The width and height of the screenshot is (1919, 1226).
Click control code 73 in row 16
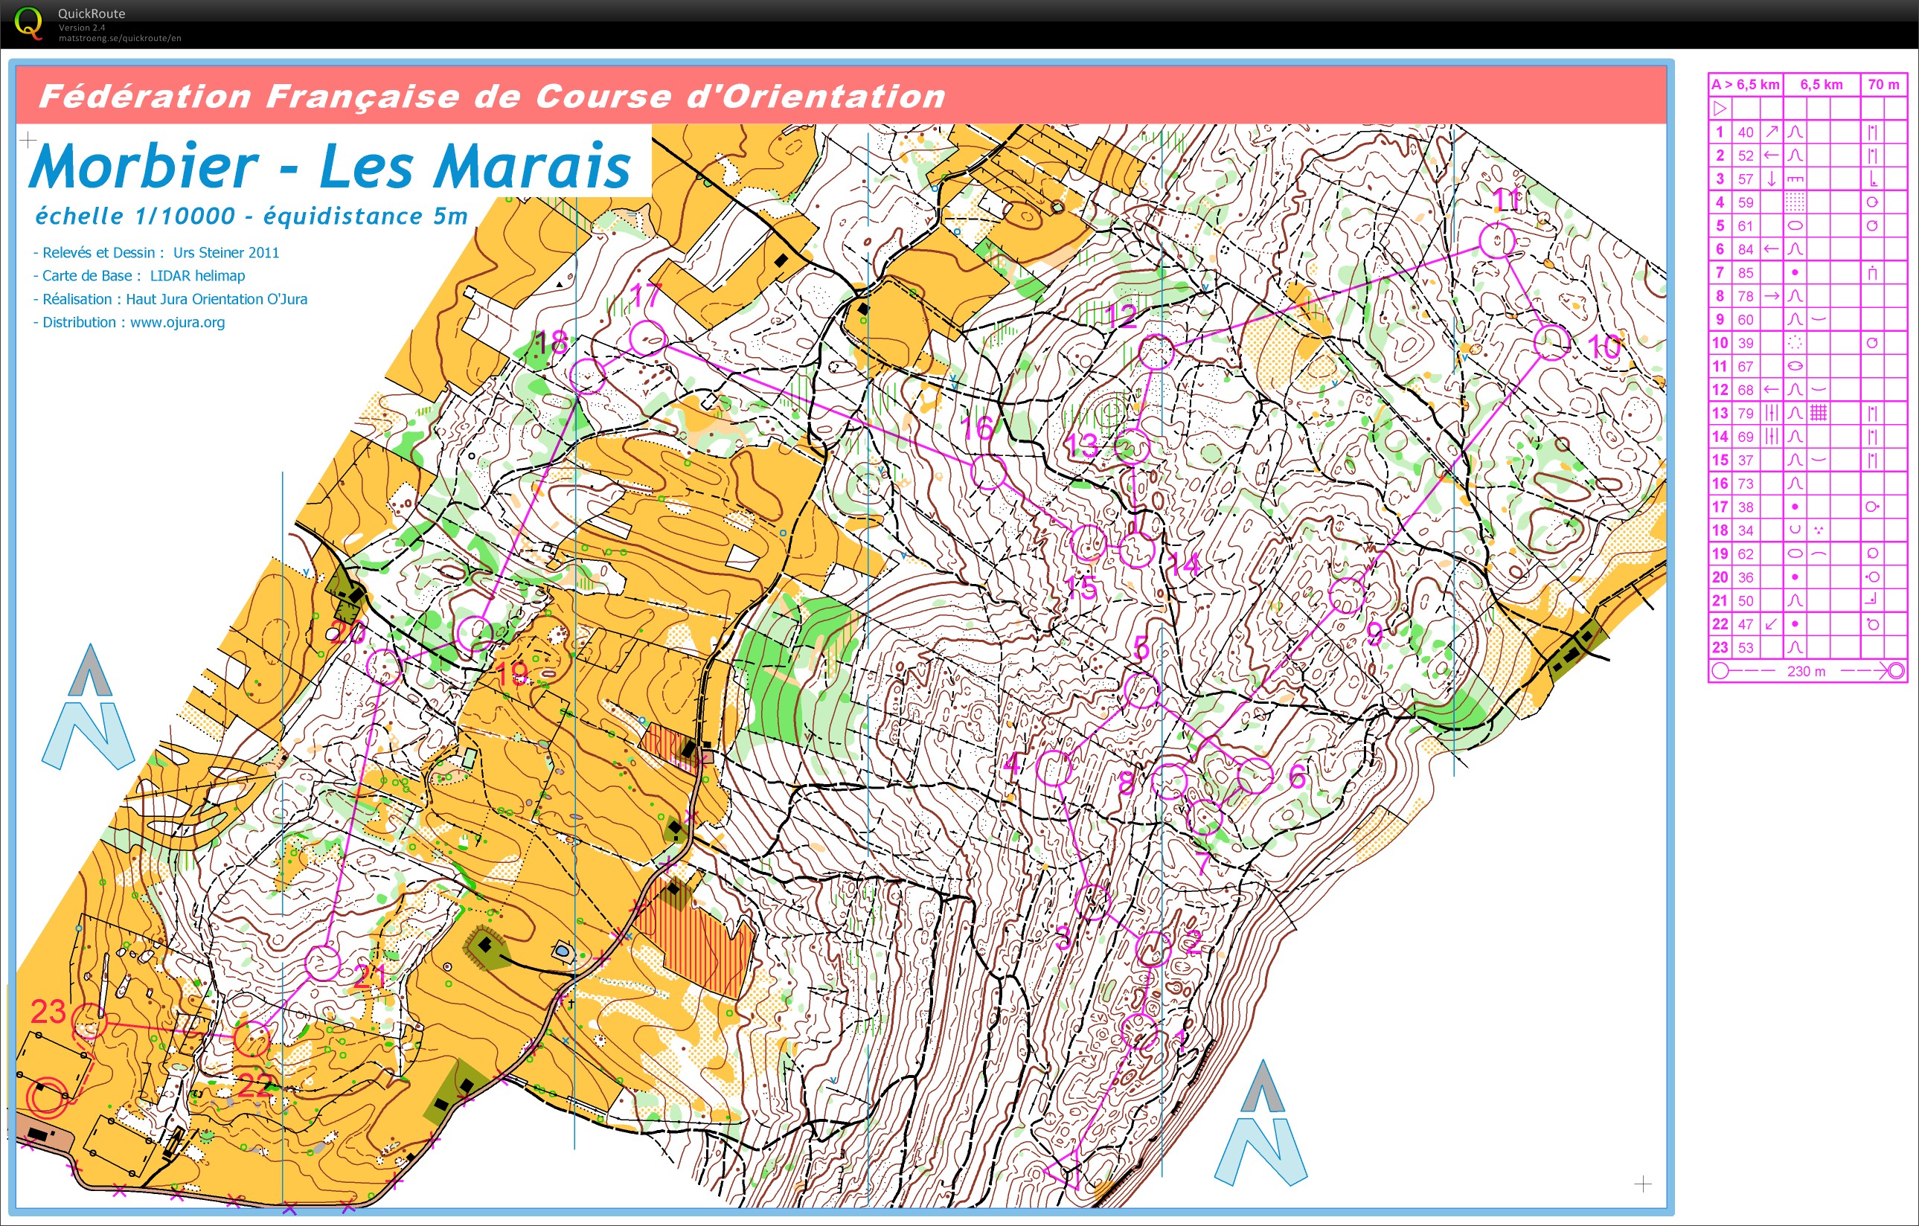tap(1746, 484)
